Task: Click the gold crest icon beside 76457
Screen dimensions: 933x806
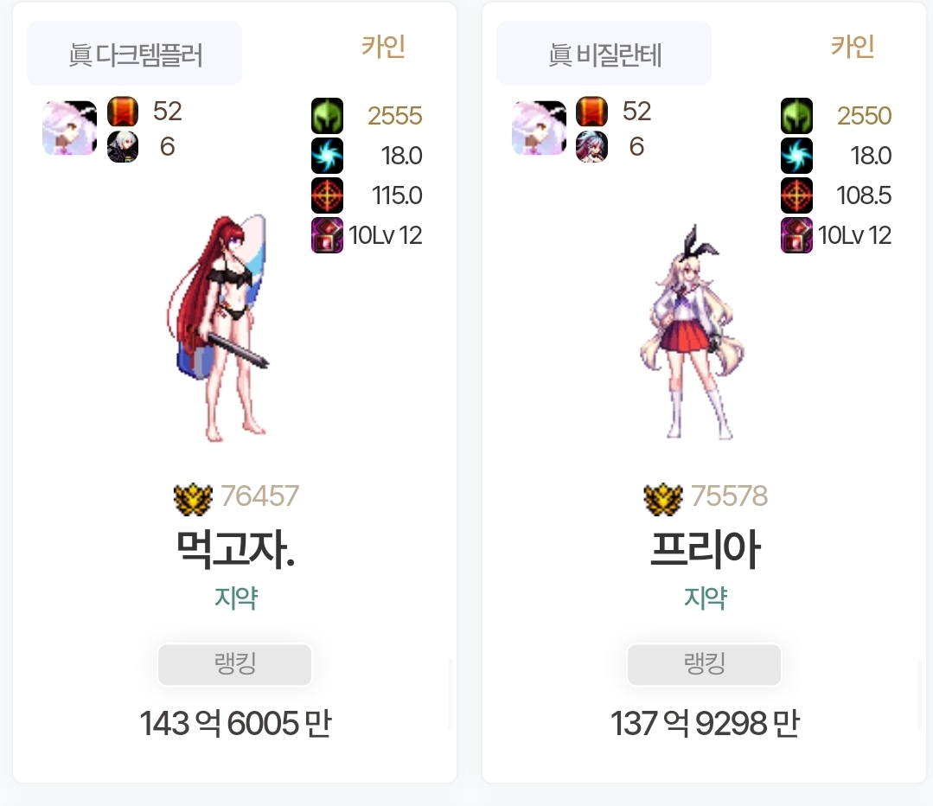Action: [193, 499]
